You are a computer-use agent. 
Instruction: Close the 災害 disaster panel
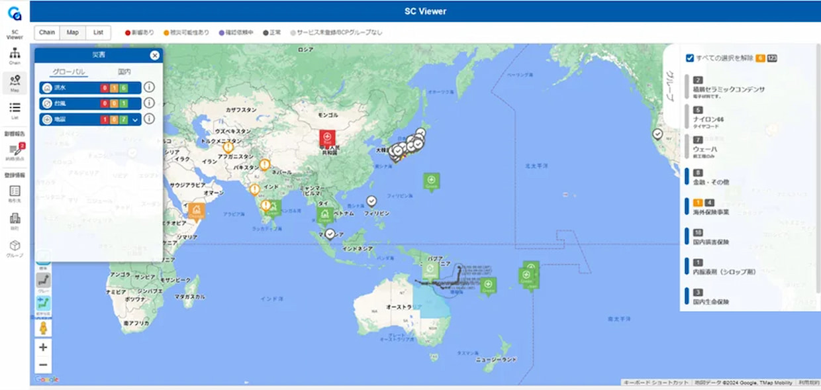click(154, 56)
